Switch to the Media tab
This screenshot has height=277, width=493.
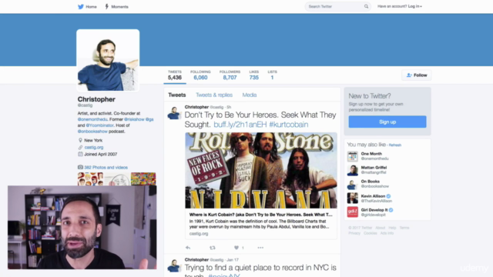coord(250,95)
